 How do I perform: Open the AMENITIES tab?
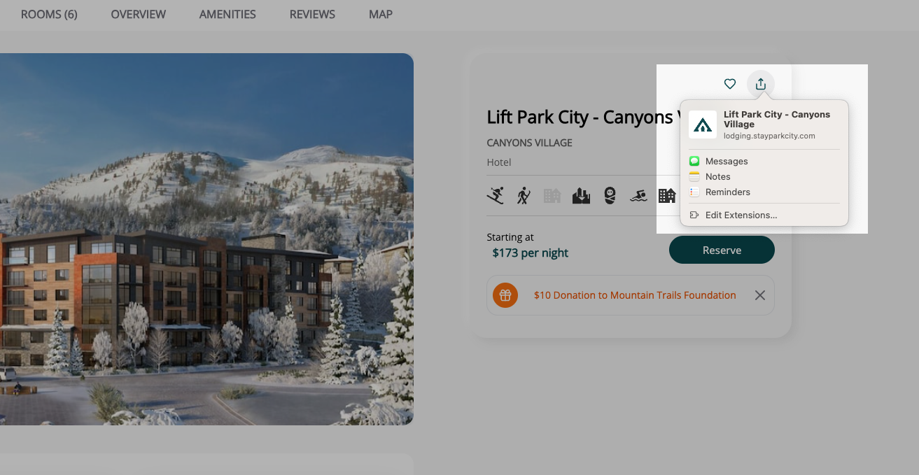(x=227, y=14)
